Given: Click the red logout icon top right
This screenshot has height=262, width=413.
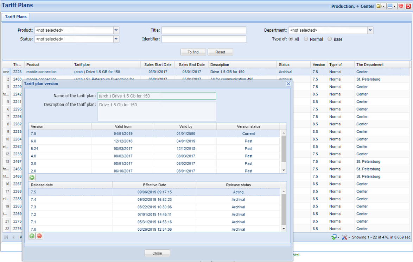Looking at the screenshot, I should (408, 6).
